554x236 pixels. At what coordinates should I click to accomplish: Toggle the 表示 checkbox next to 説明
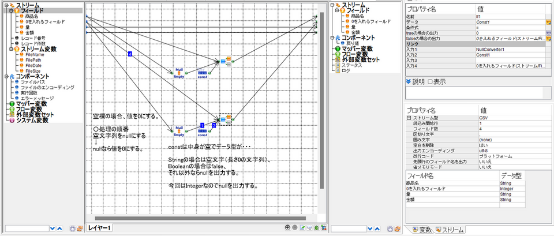[431, 81]
